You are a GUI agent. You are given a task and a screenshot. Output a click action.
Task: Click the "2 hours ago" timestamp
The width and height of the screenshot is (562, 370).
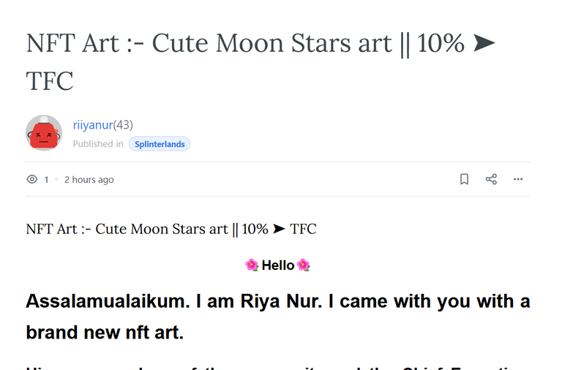[x=89, y=179]
